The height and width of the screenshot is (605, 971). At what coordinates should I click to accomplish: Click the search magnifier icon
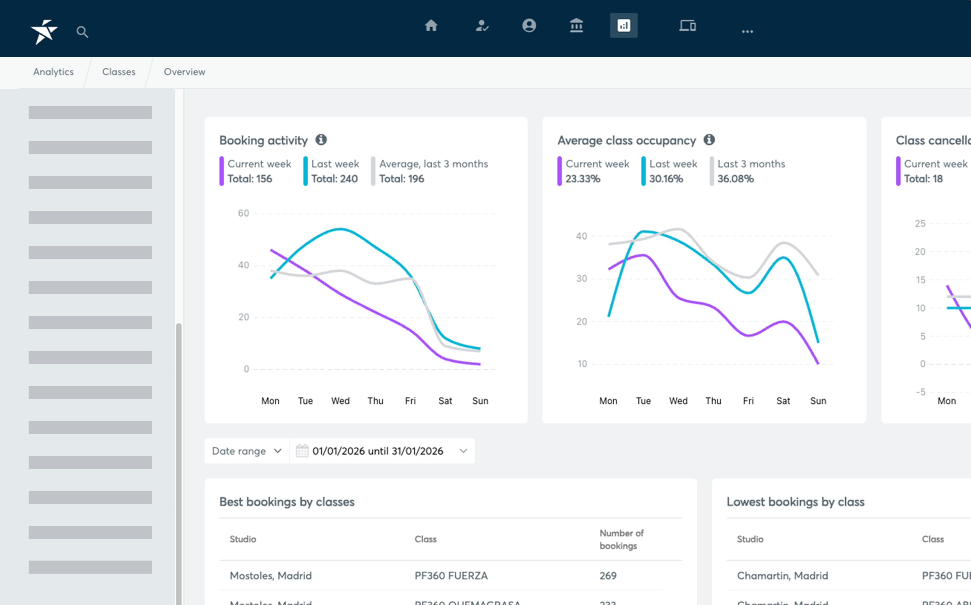82,32
